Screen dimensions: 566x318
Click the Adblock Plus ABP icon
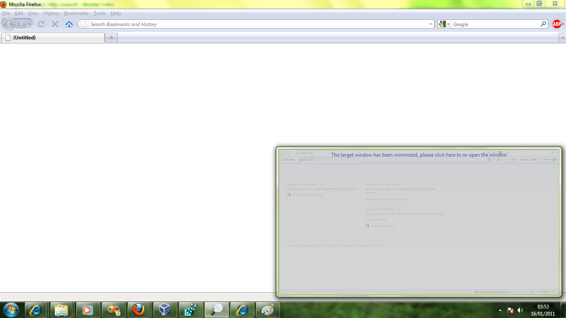(x=556, y=24)
